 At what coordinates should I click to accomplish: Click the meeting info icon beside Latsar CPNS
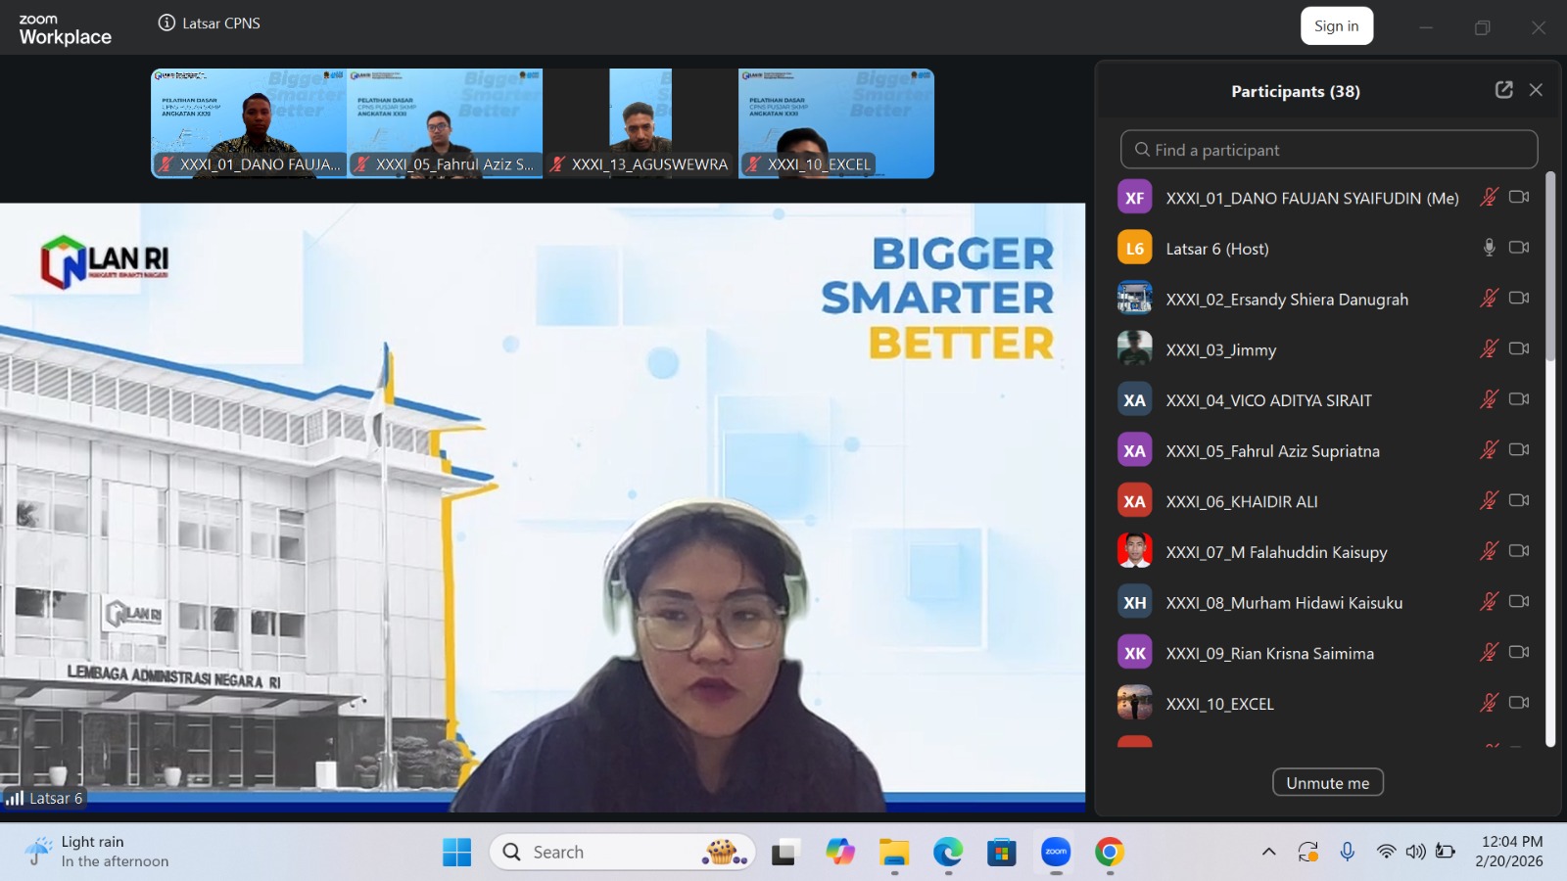click(x=166, y=23)
